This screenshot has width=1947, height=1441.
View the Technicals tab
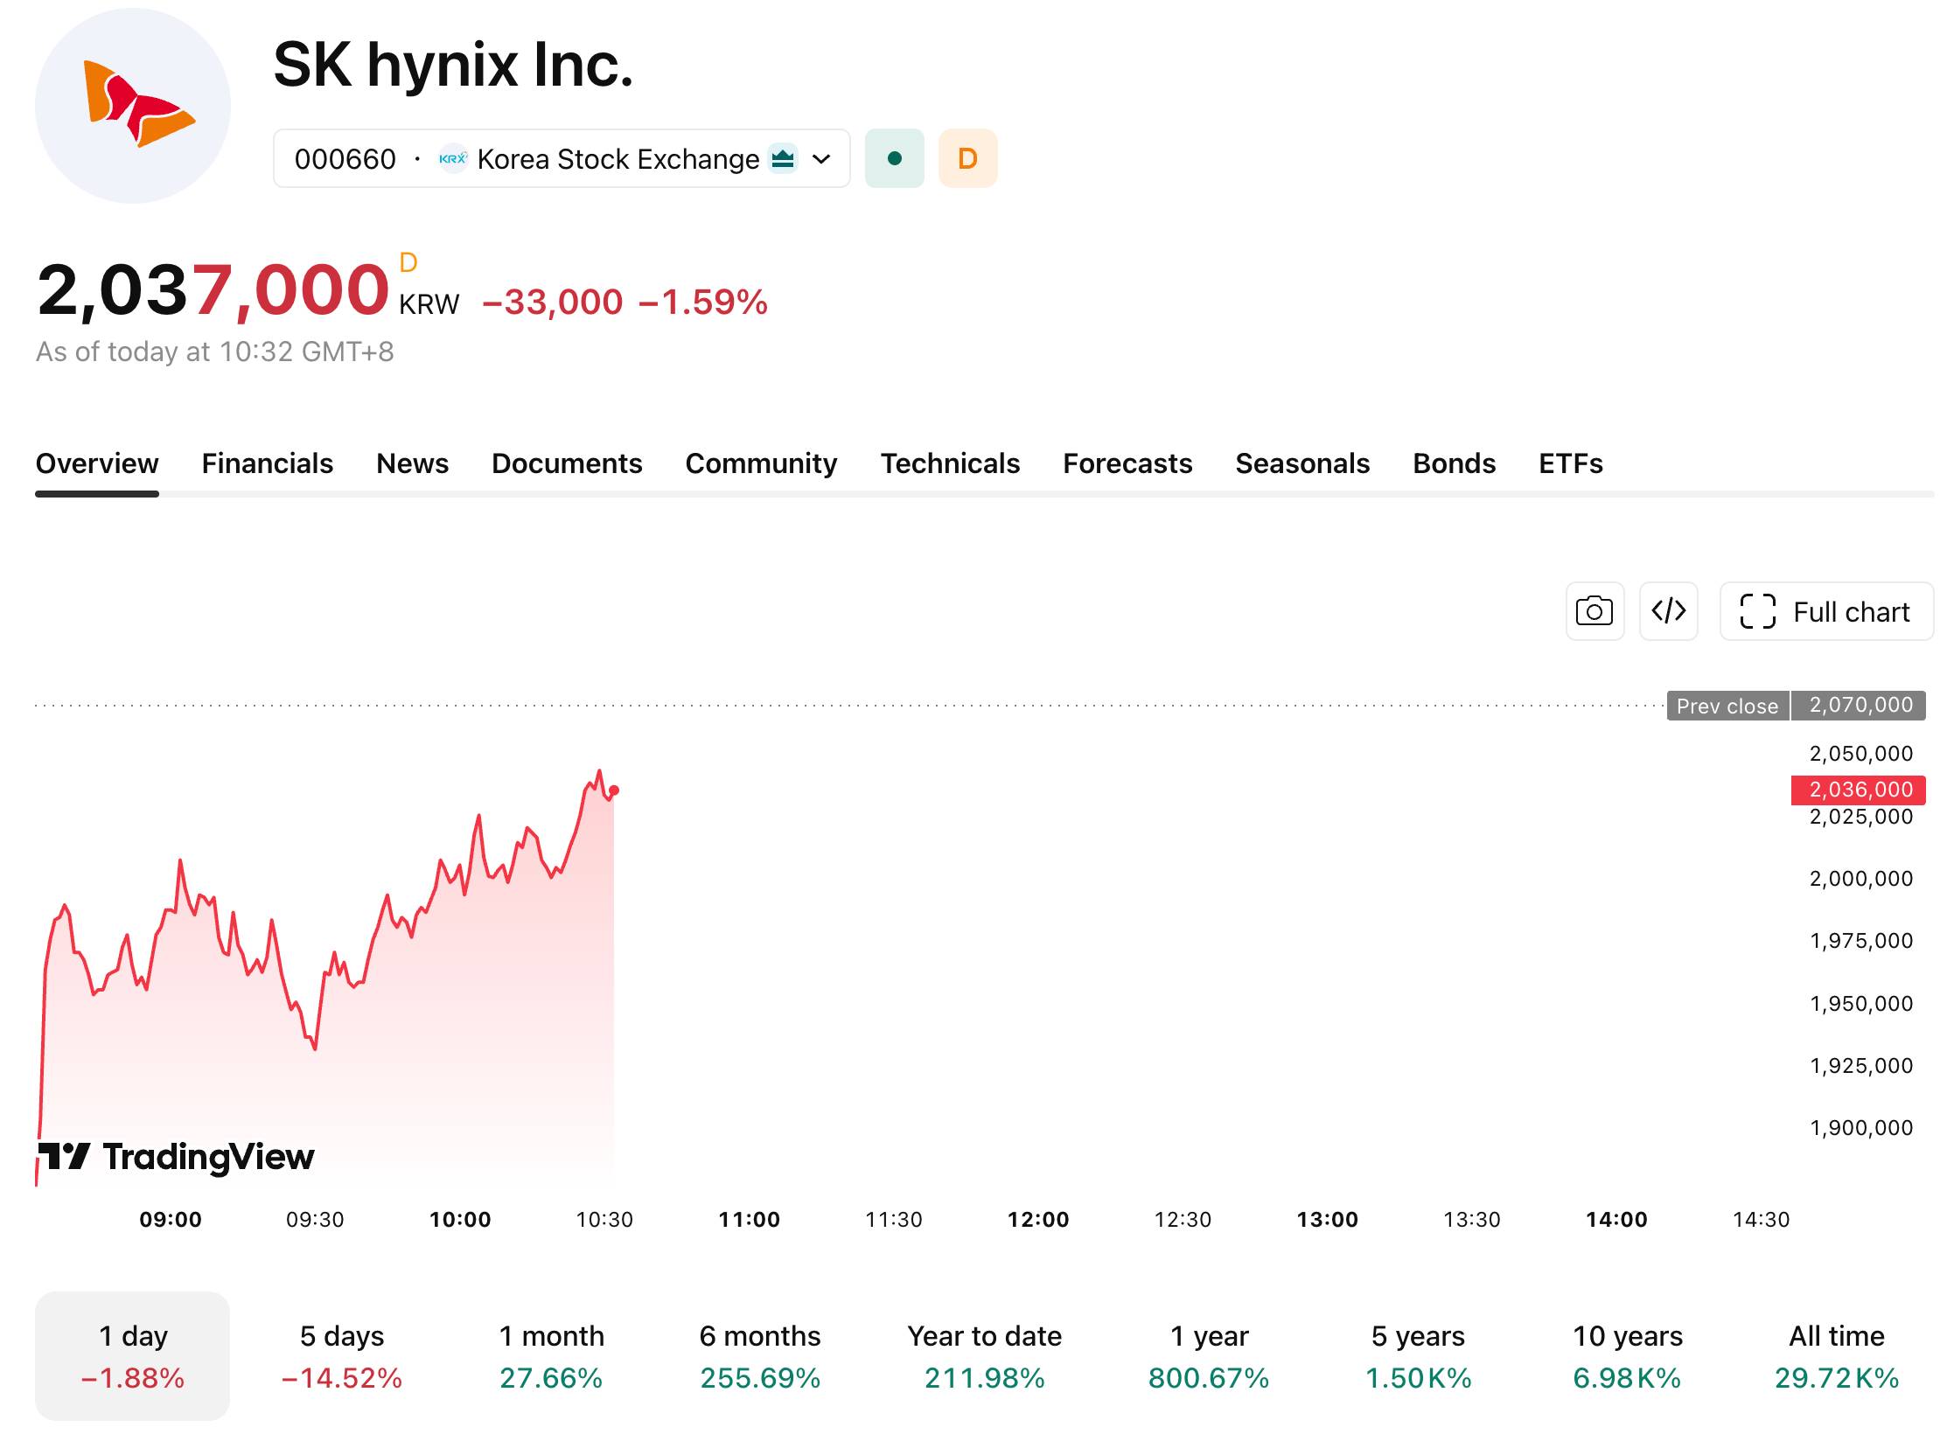(x=950, y=463)
